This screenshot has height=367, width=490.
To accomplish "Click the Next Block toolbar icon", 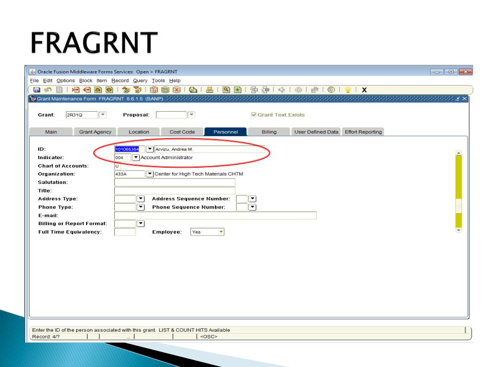I will pyautogui.click(x=137, y=90).
